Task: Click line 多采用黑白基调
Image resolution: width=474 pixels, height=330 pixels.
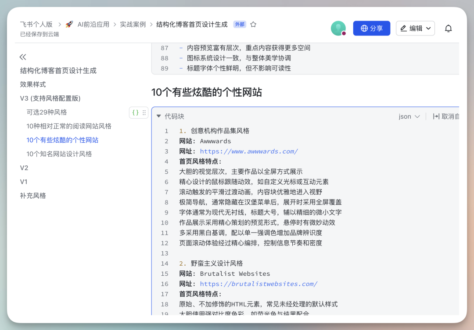Action: tap(251, 233)
